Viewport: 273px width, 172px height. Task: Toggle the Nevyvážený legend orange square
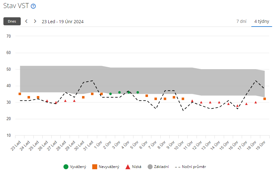pyautogui.click(x=95, y=167)
